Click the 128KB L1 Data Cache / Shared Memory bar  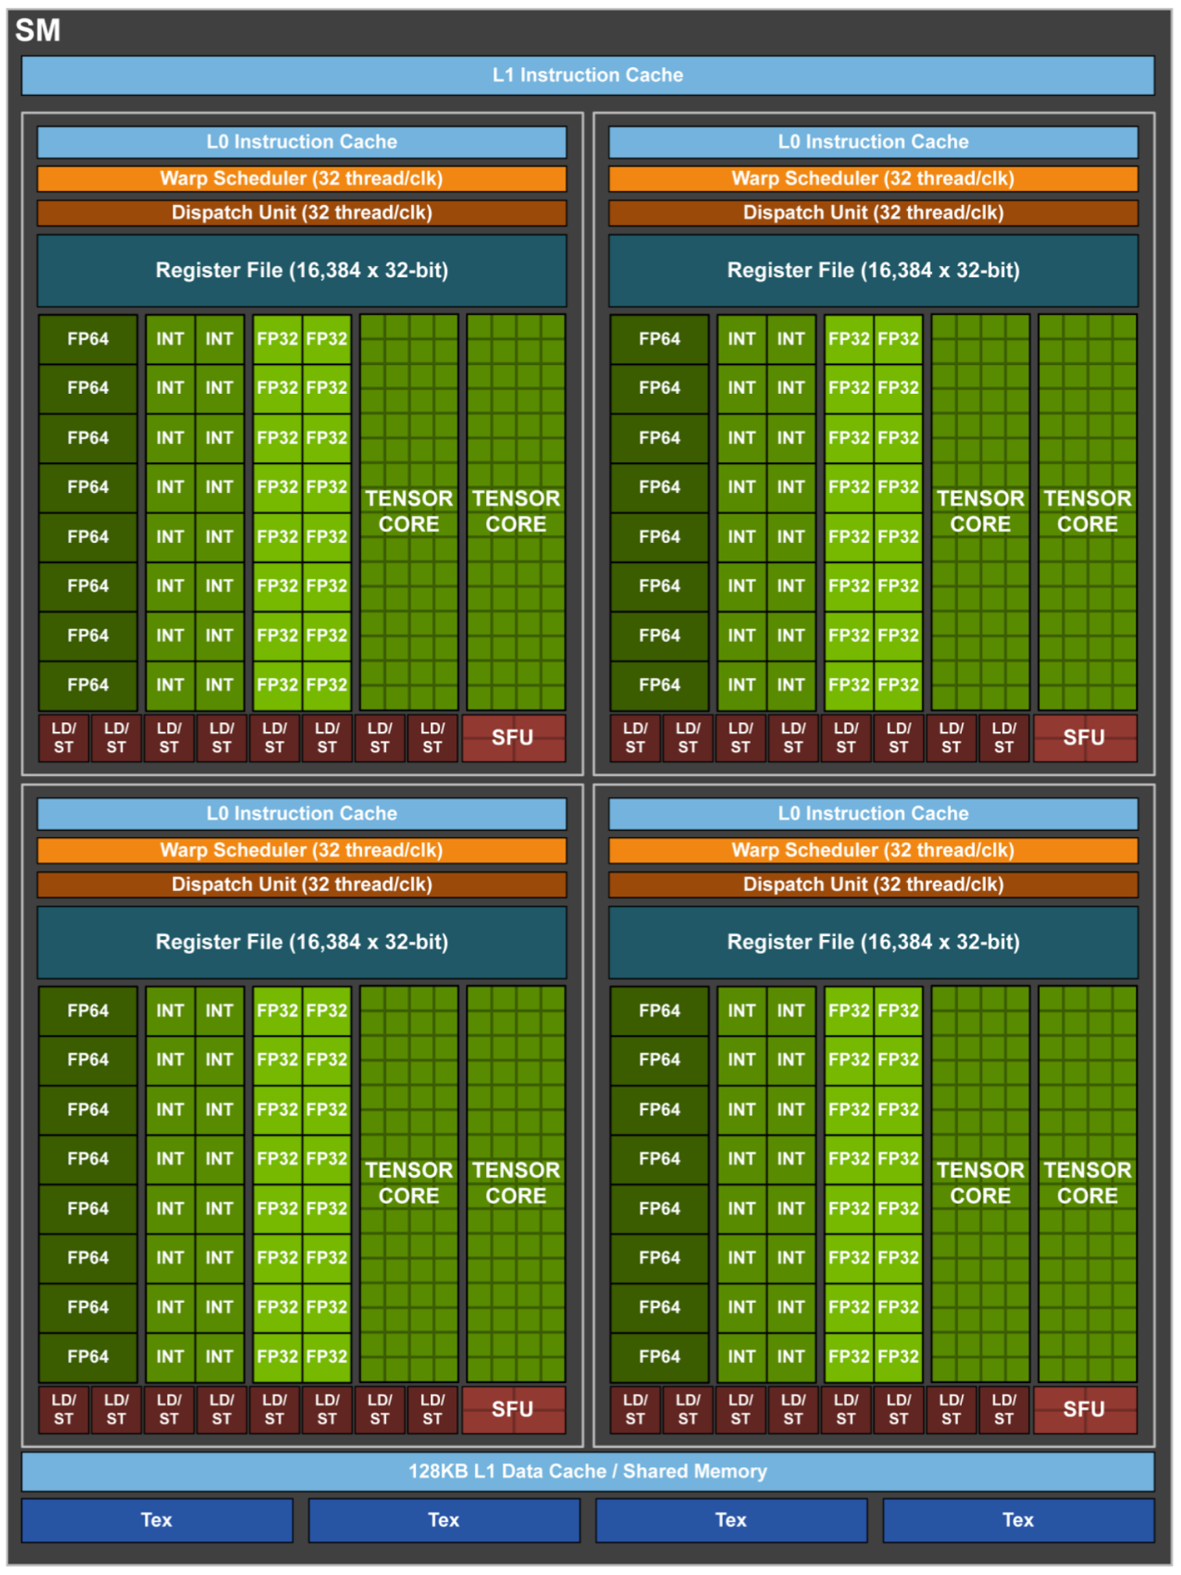coord(587,1471)
